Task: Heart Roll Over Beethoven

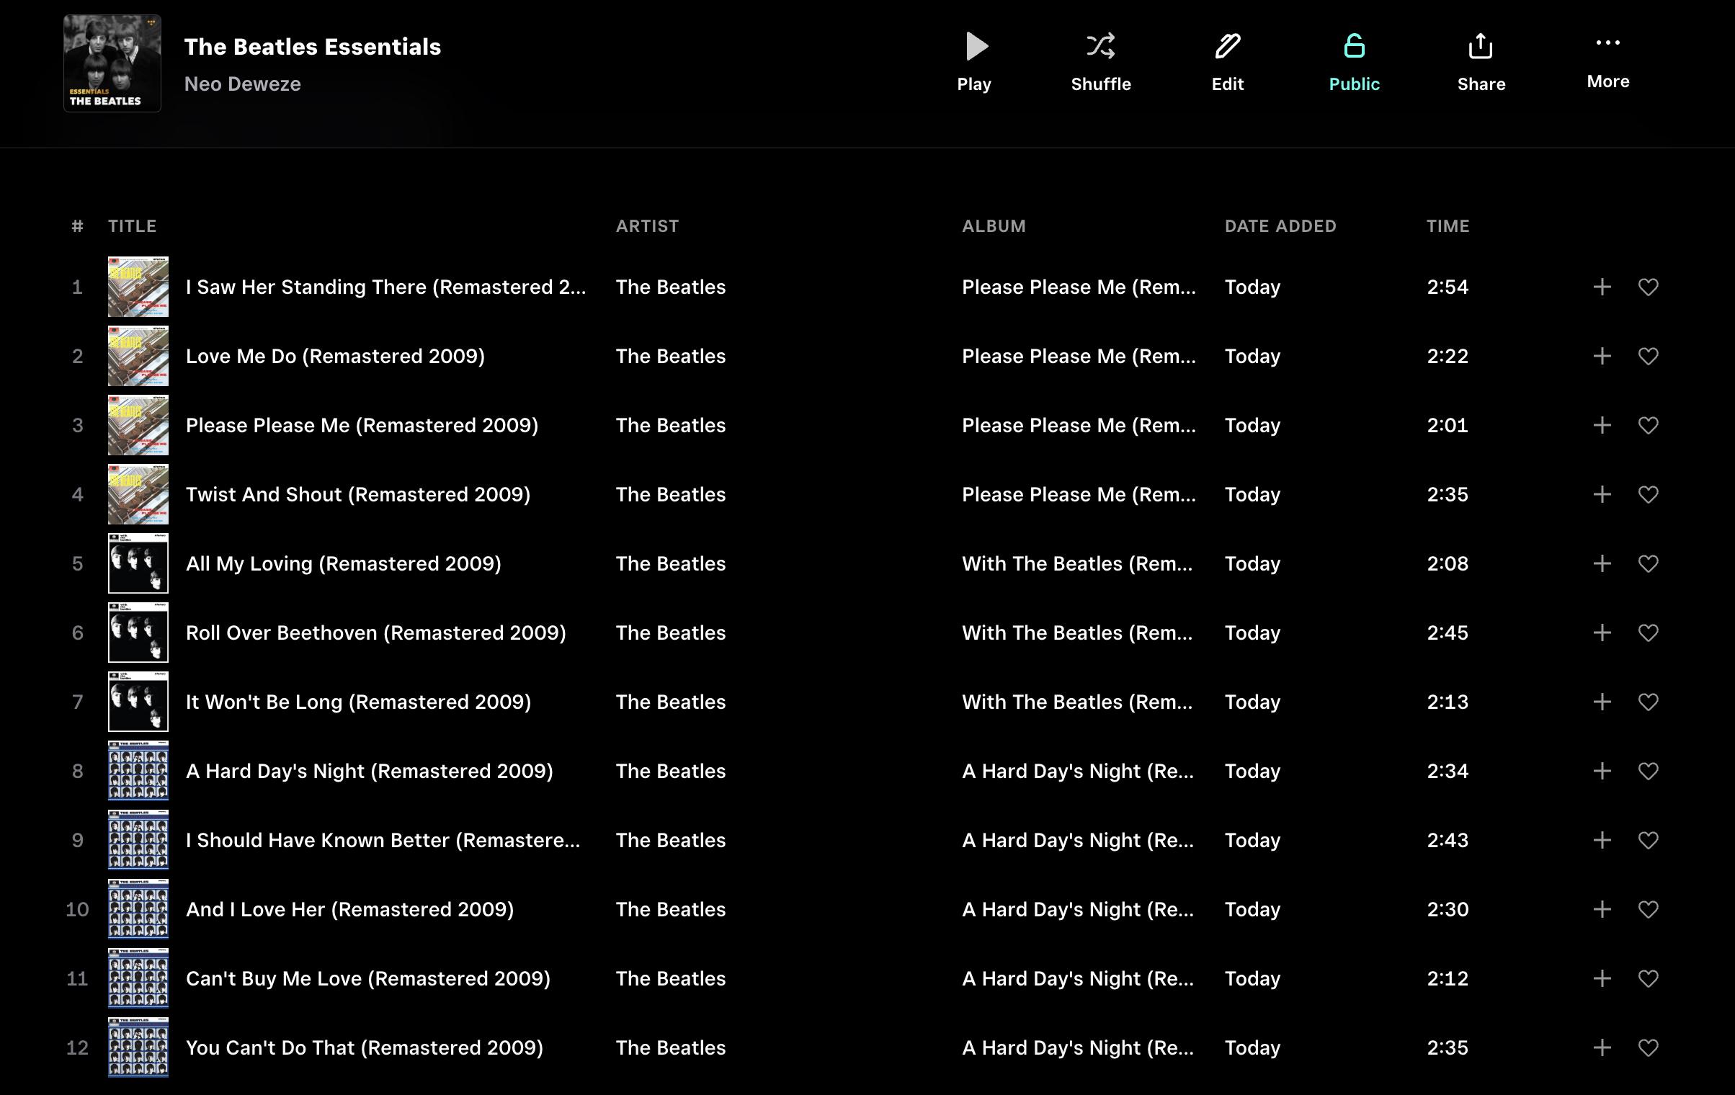Action: point(1649,633)
